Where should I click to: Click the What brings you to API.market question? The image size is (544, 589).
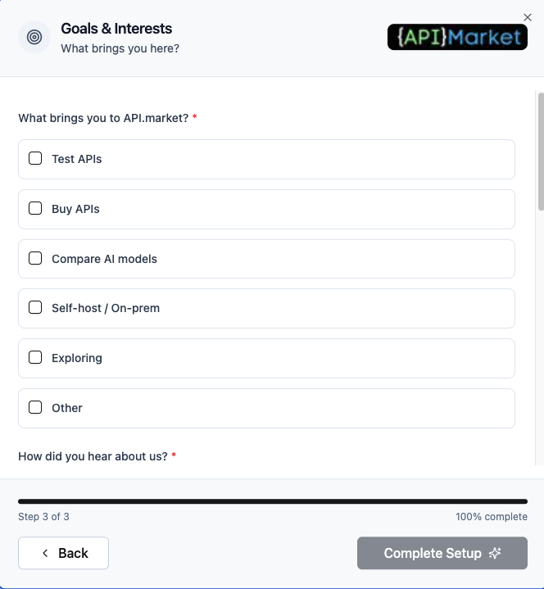pos(103,118)
